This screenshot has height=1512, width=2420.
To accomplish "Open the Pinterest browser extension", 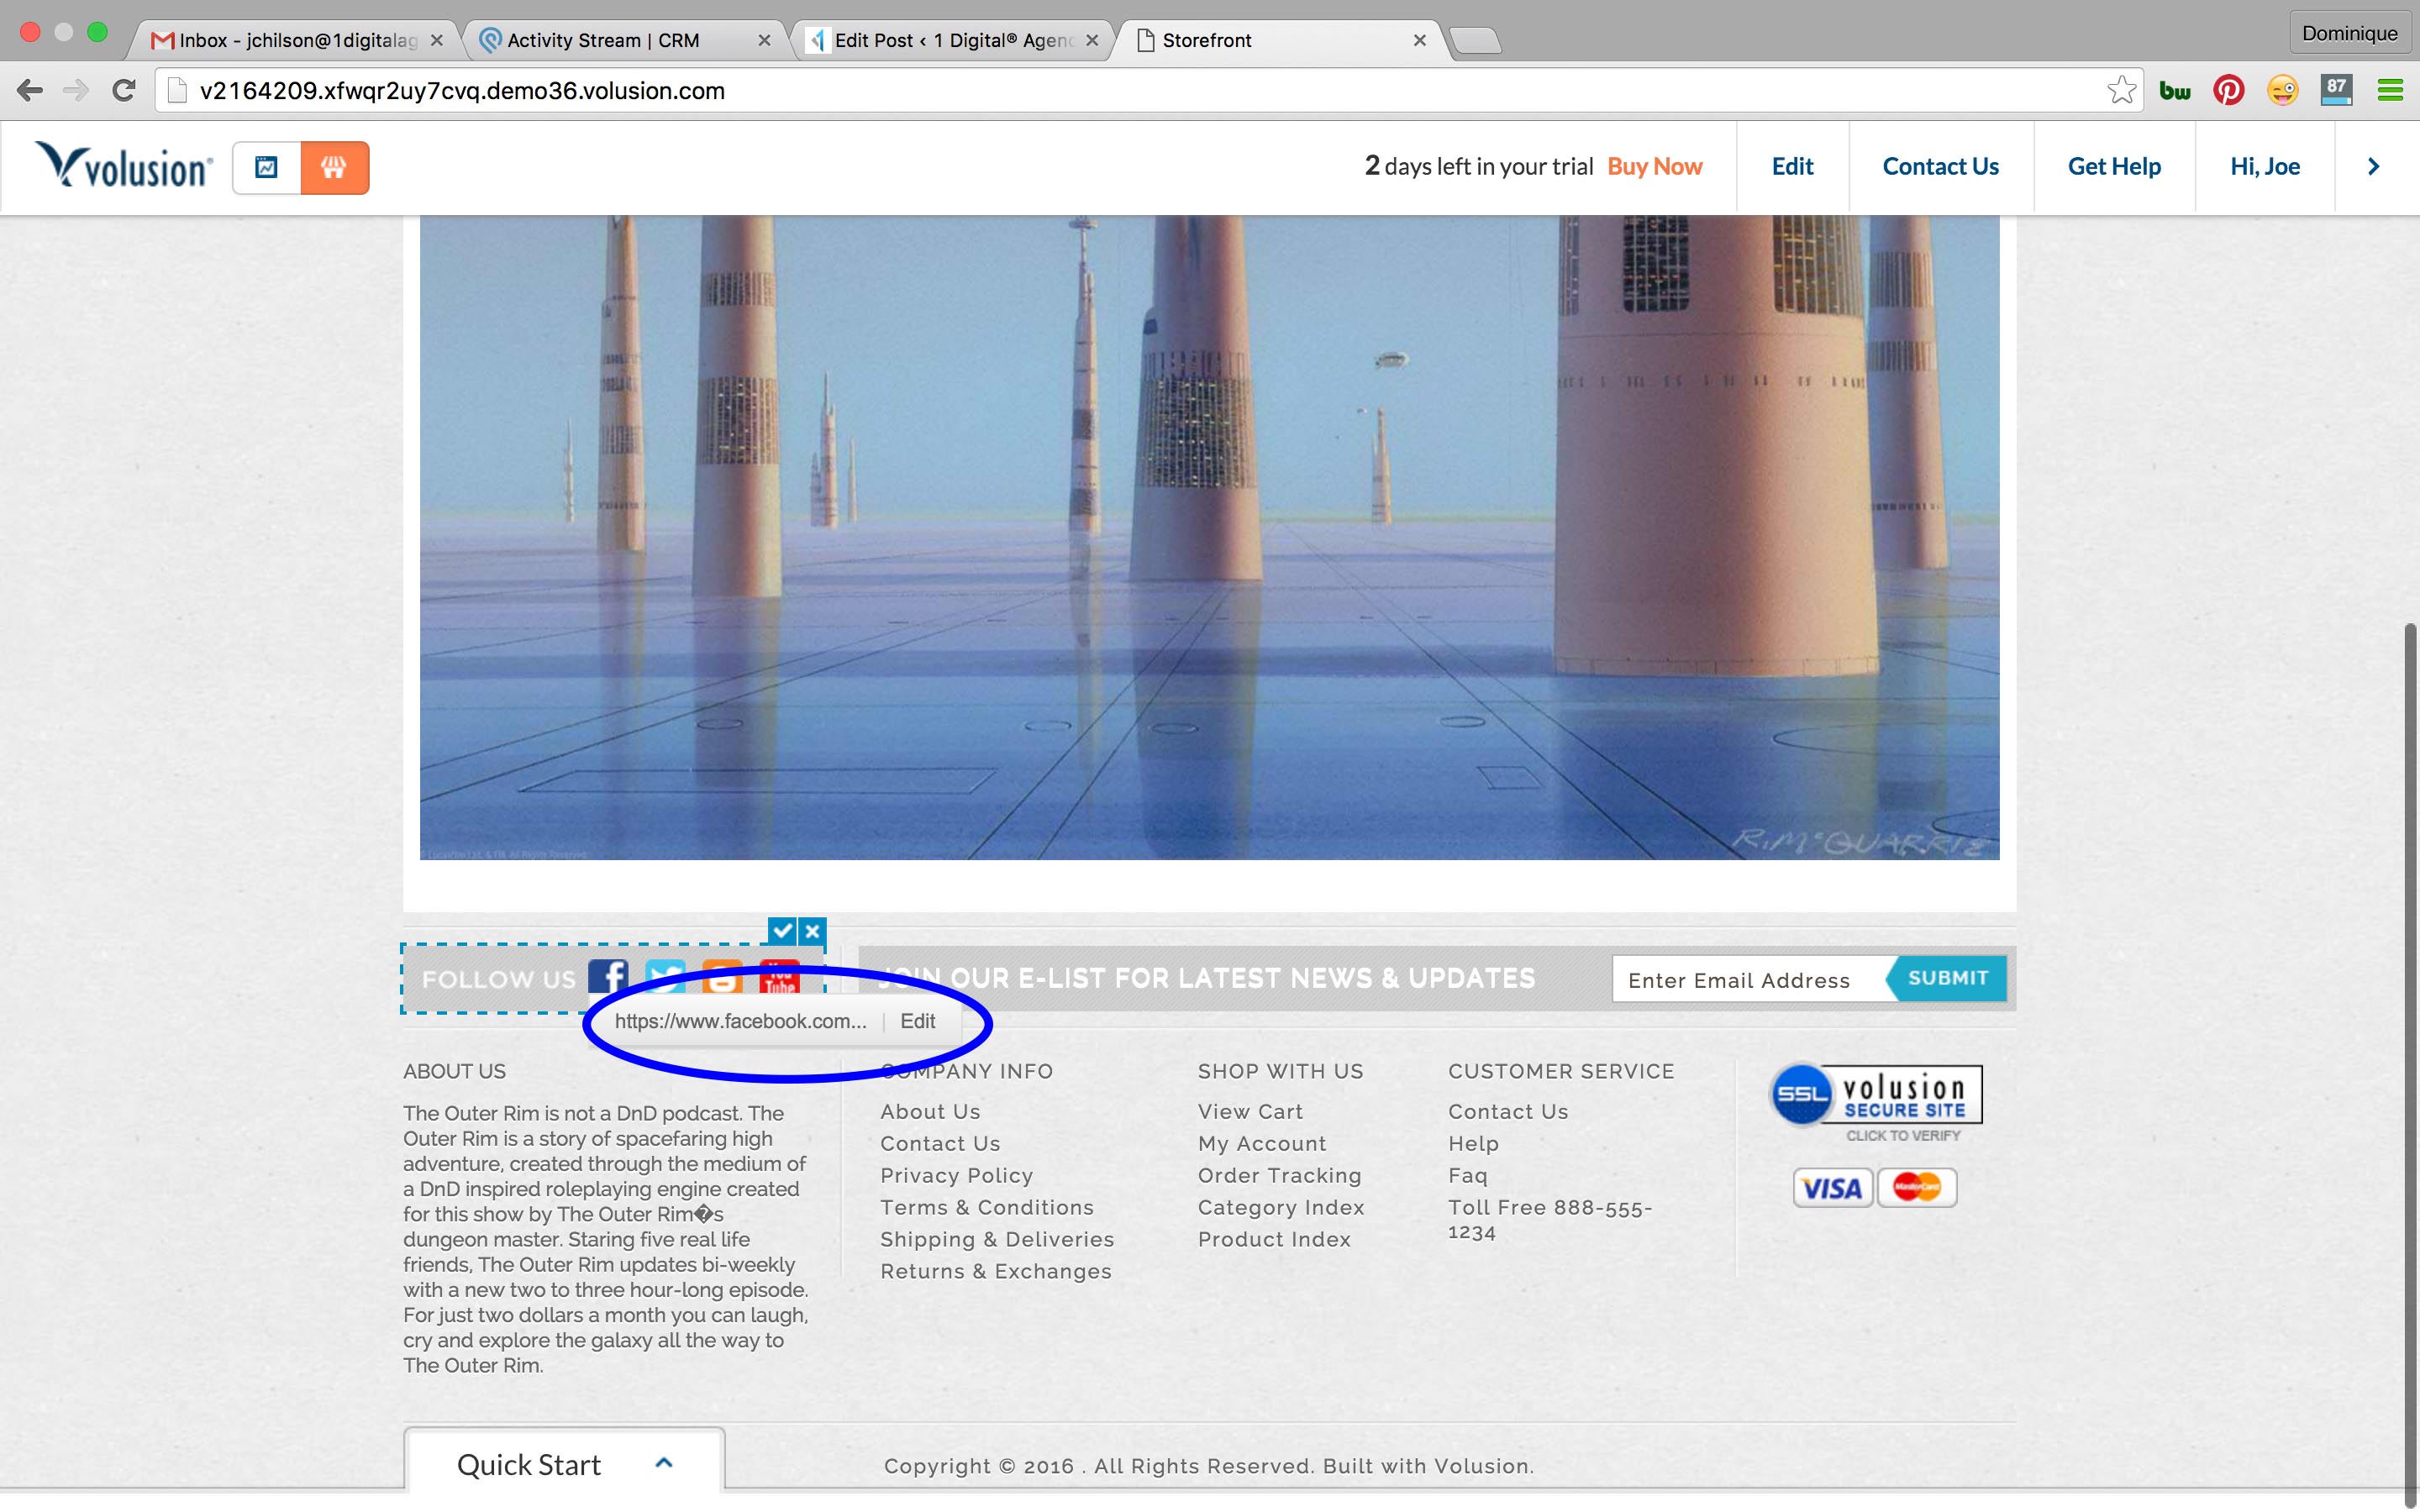I will (2228, 91).
